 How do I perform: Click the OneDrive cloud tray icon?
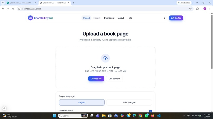click(188, 116)
